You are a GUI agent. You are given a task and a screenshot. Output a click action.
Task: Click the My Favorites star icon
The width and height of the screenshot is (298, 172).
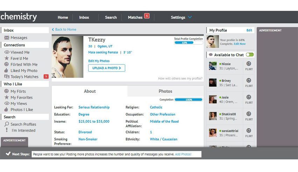coord(7,97)
